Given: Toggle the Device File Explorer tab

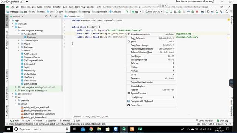Looking at the screenshot, I should point(231,106).
